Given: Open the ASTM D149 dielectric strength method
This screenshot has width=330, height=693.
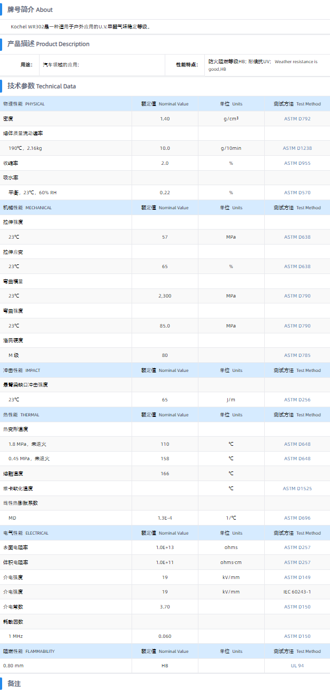Looking at the screenshot, I should [297, 577].
